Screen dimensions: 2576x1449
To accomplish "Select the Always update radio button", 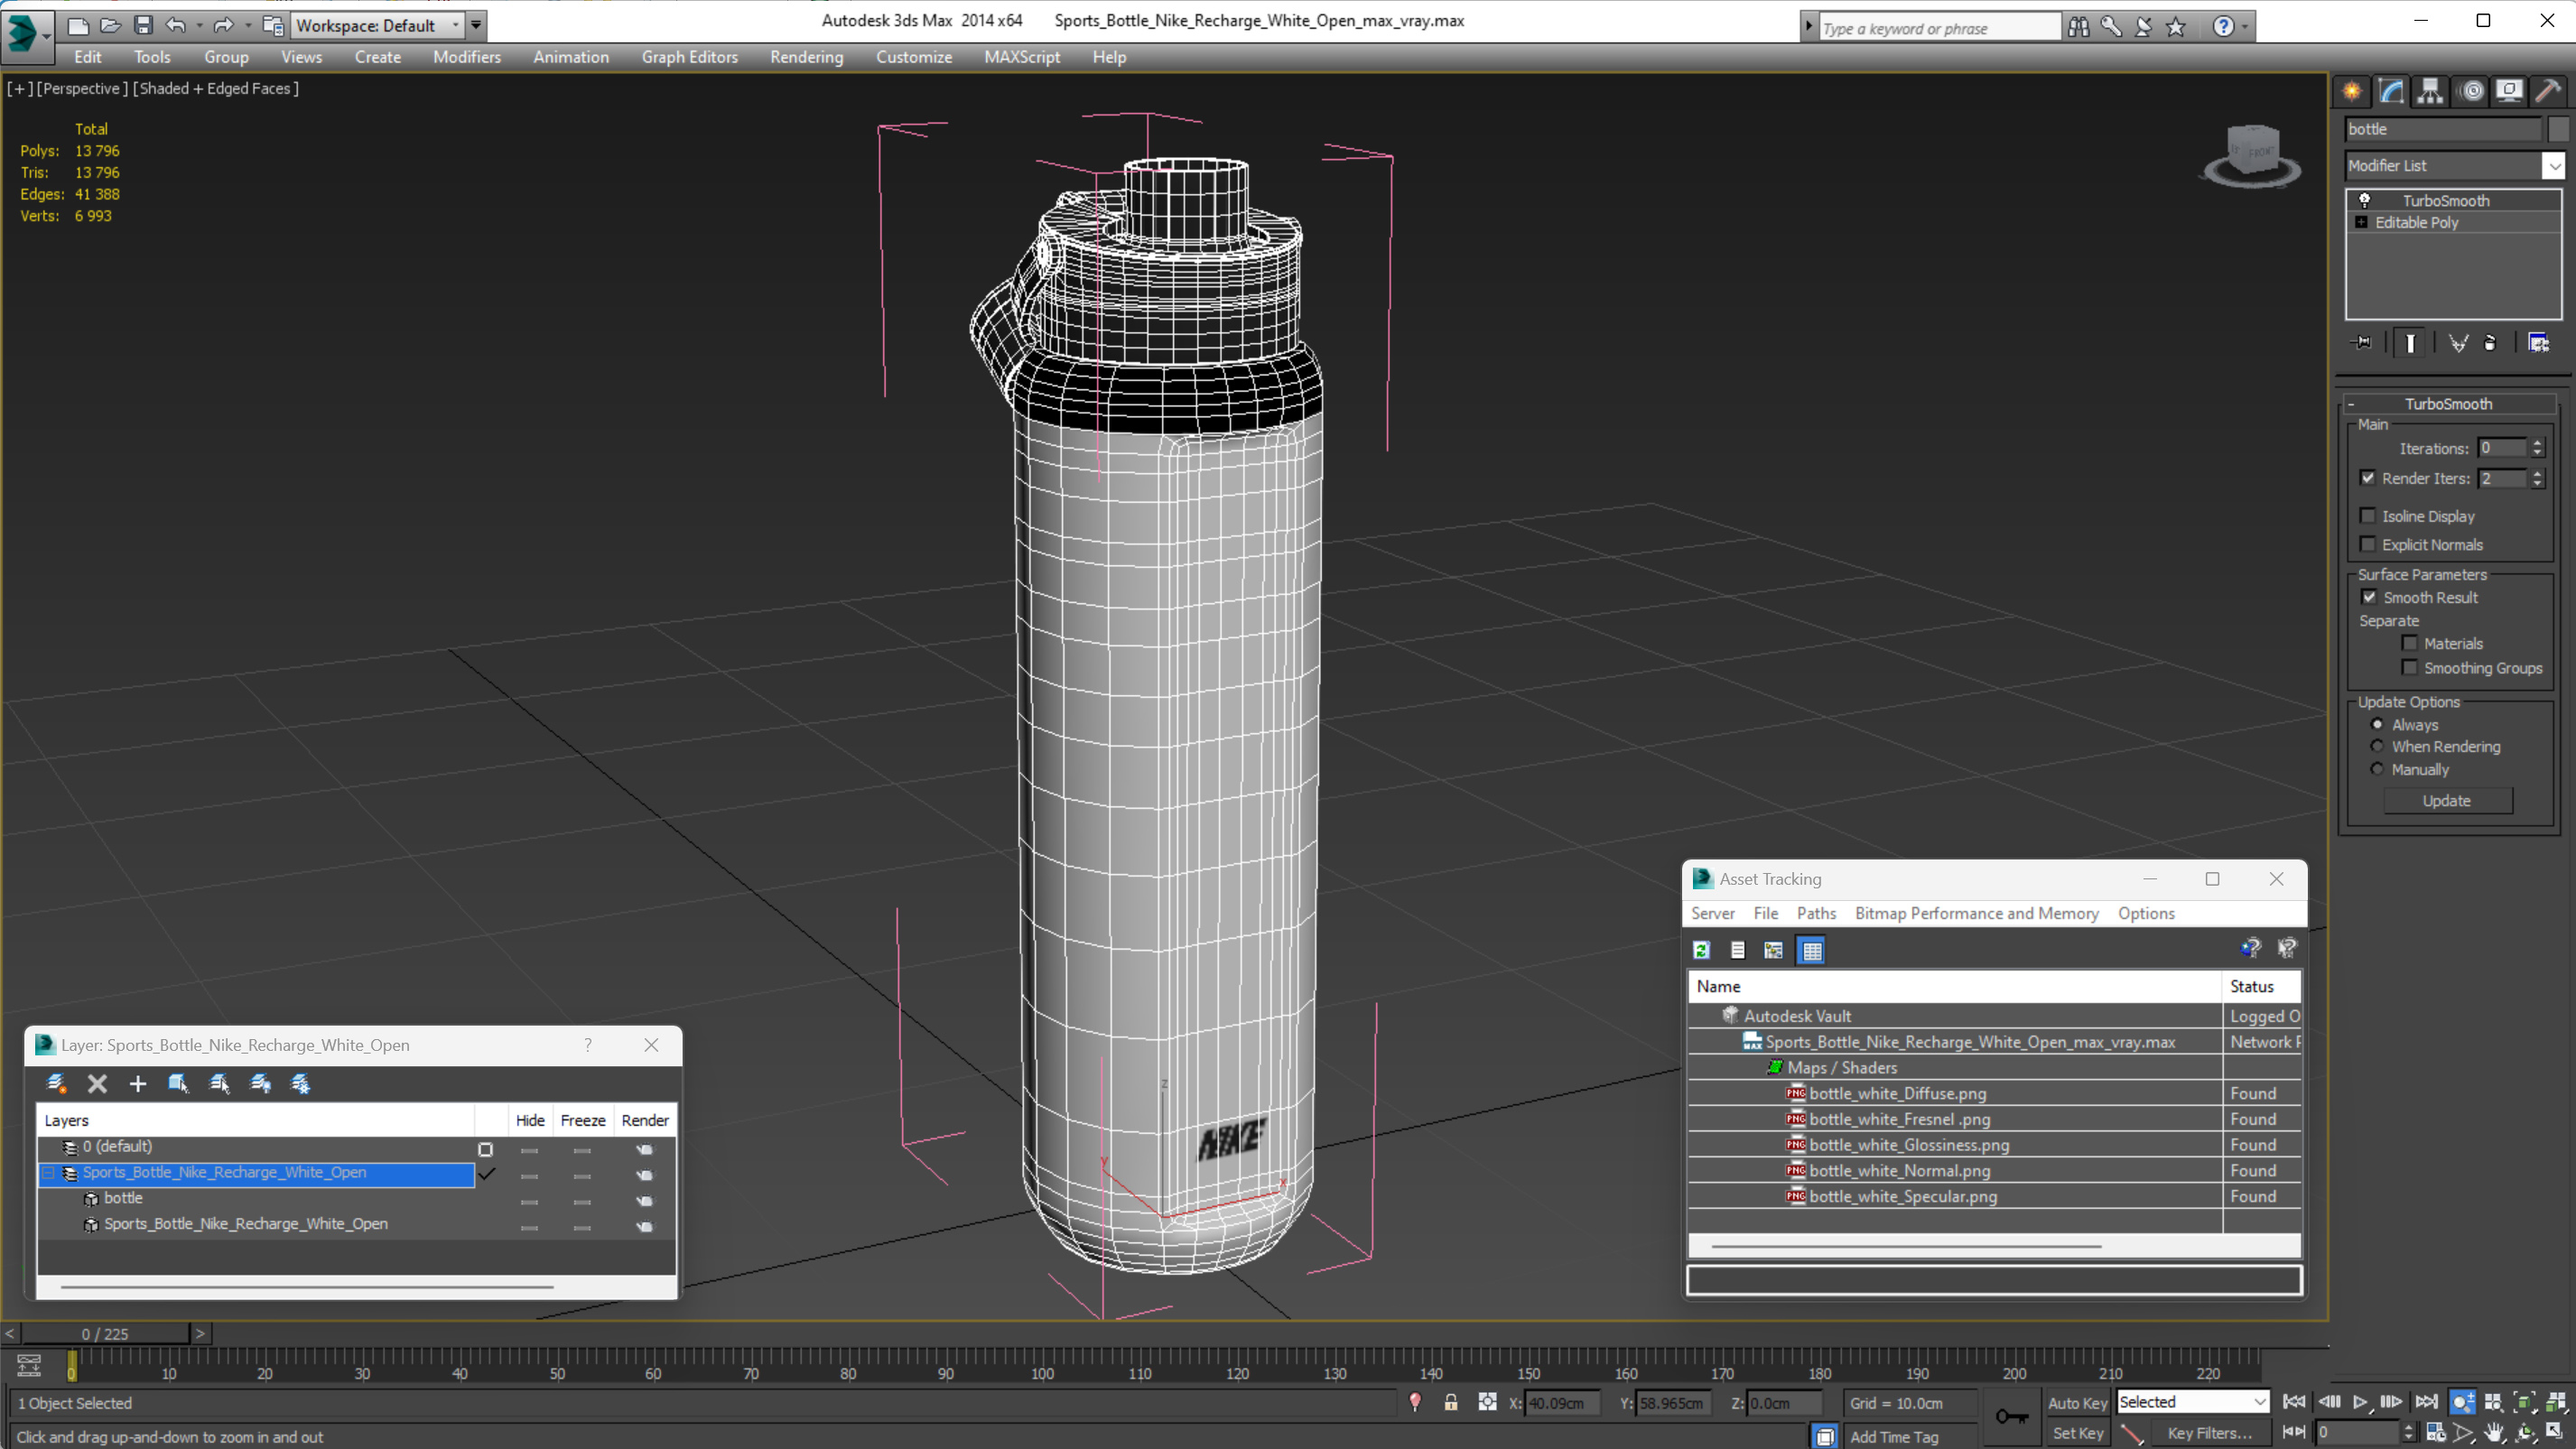I will tap(2377, 724).
